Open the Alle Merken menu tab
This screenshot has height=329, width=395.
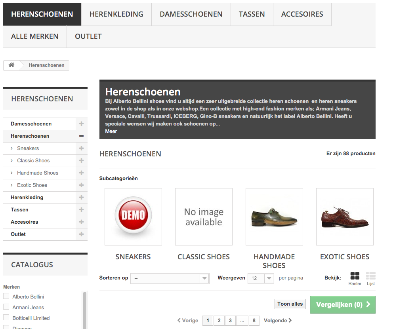pyautogui.click(x=35, y=36)
